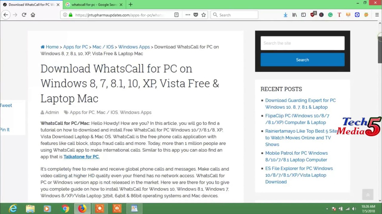Launch Google Chrome from taskbar
Viewport: 382px width, 214px height.
[x=65, y=209]
